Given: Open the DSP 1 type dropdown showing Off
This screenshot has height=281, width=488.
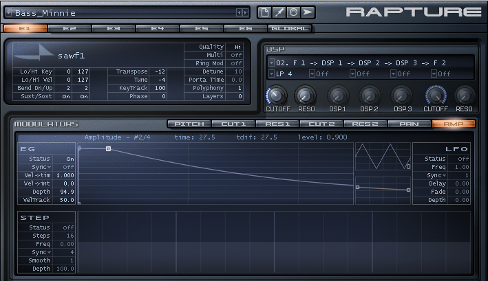Looking at the screenshot, I should click(x=312, y=74).
